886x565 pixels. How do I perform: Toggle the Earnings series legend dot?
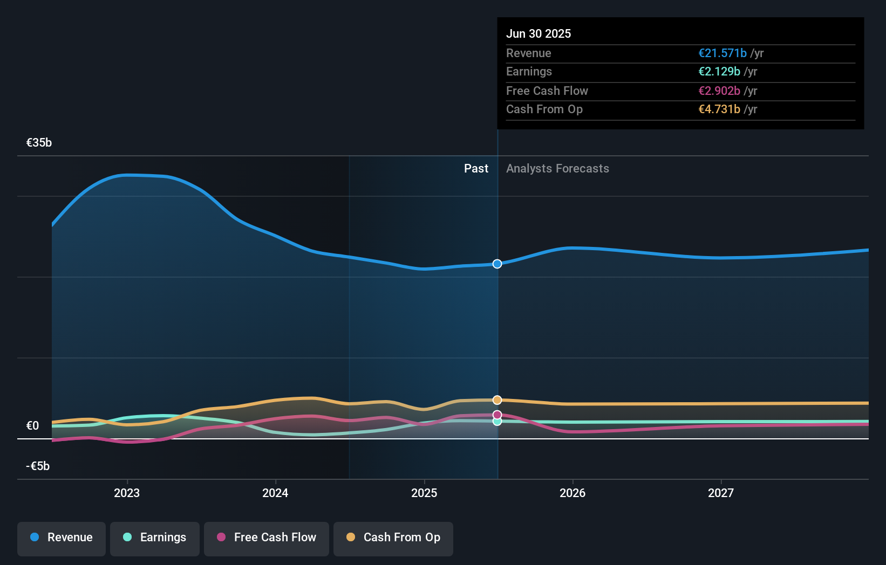click(x=126, y=537)
